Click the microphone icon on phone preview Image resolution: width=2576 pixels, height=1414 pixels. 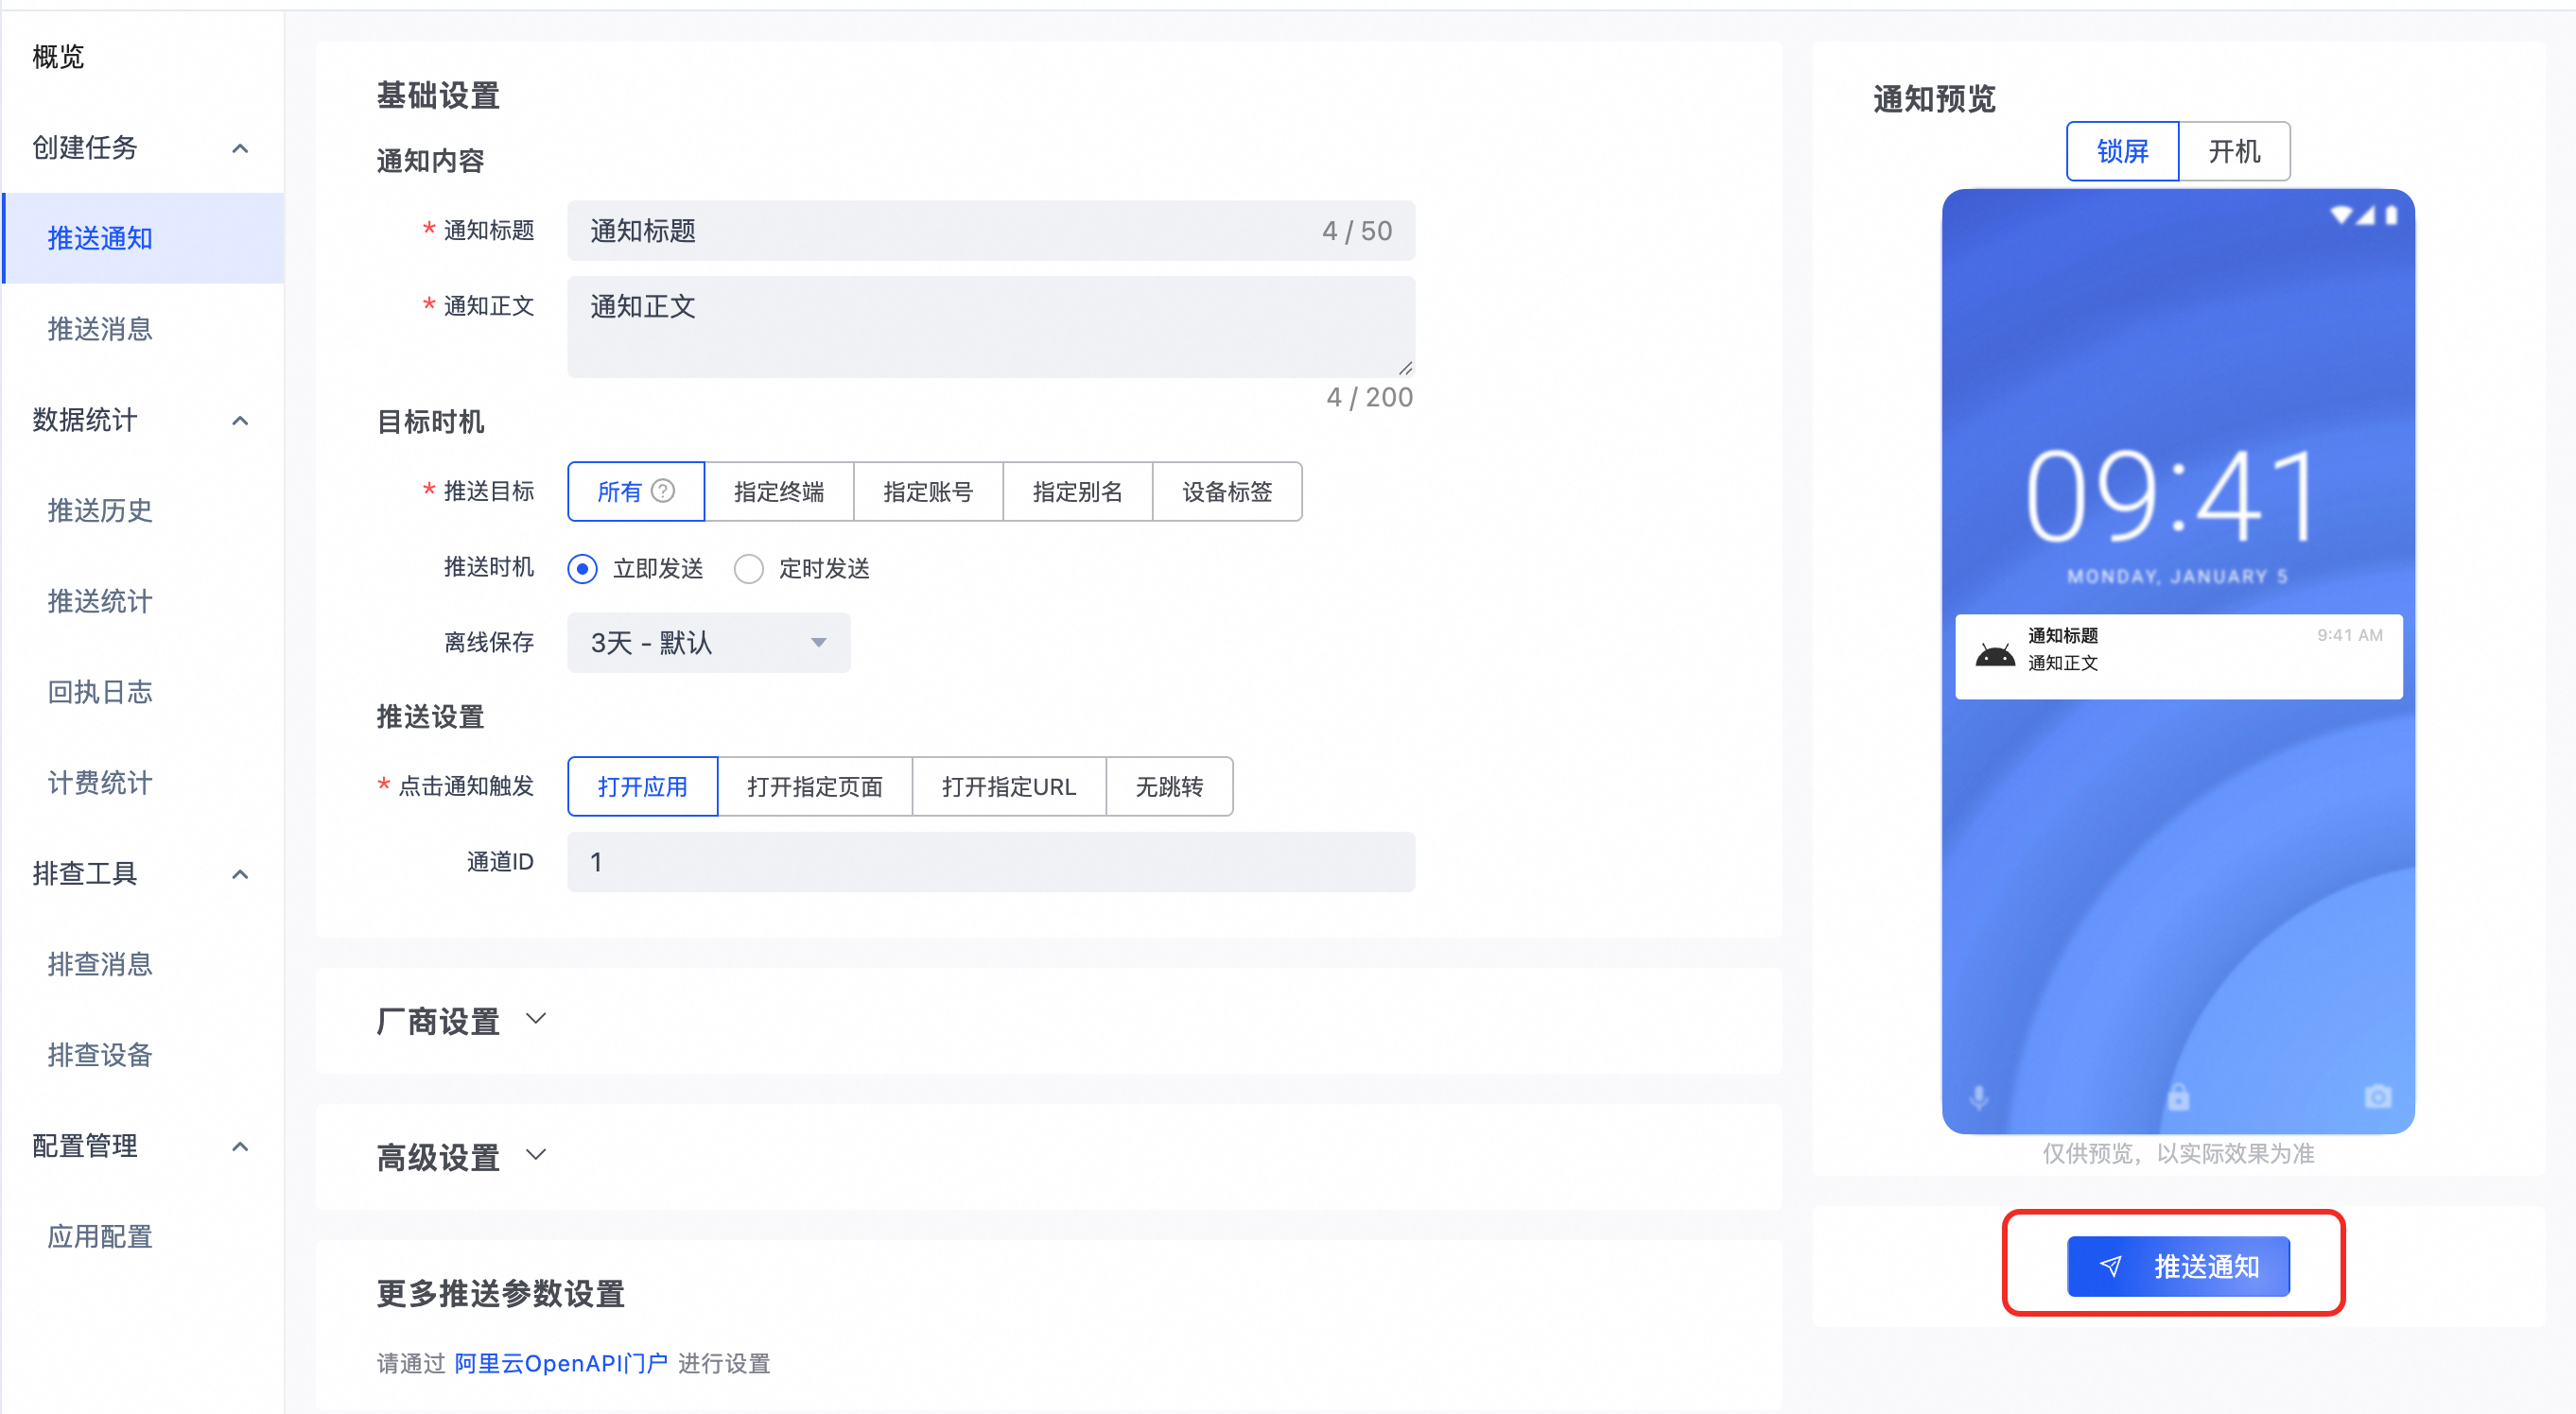(x=1978, y=1097)
